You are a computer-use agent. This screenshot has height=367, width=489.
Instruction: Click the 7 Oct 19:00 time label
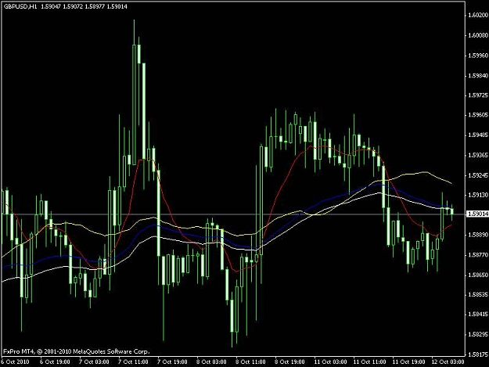tap(172, 362)
